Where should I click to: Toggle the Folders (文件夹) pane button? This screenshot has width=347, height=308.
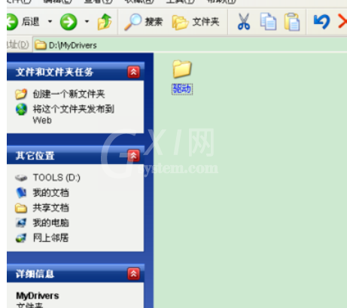pyautogui.click(x=196, y=22)
